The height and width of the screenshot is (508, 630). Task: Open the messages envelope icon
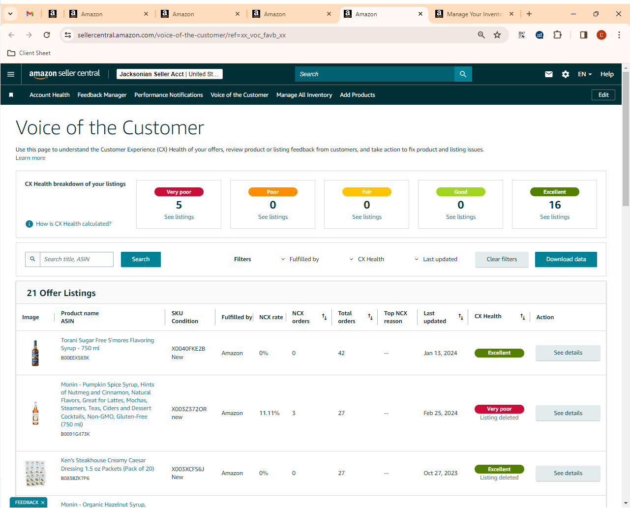[549, 74]
